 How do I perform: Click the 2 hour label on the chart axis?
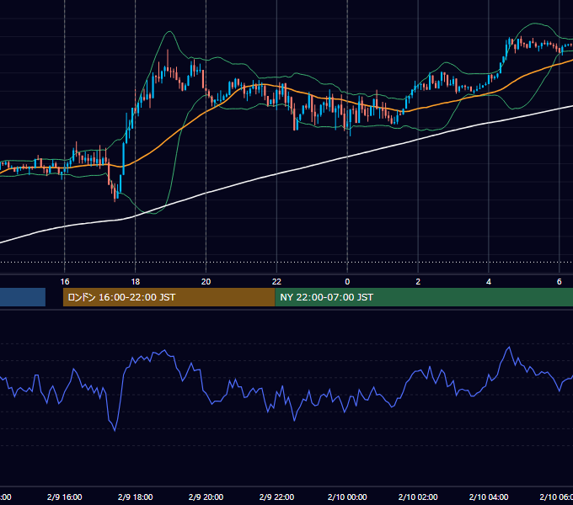coord(418,282)
